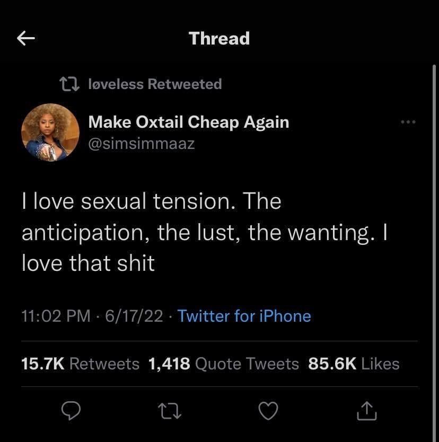The width and height of the screenshot is (439, 442).
Task: Tap the reply speech bubble icon
Action: pos(71,410)
